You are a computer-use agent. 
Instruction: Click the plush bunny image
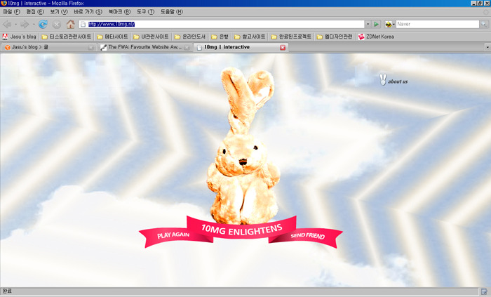tap(243, 145)
